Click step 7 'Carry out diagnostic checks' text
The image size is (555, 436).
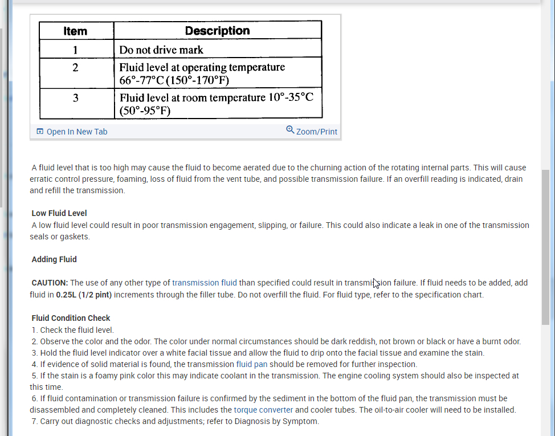pos(175,421)
